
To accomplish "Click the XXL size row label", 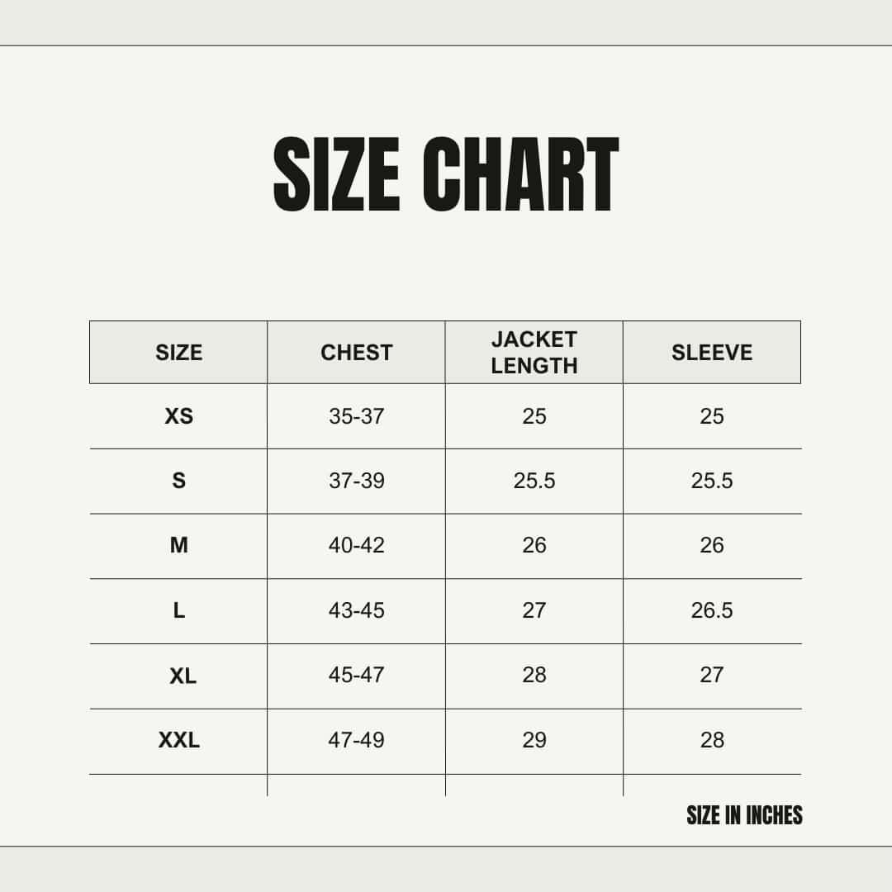I will [179, 740].
